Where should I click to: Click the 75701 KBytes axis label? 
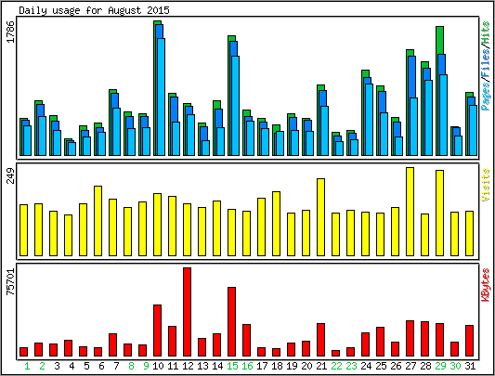(10, 281)
